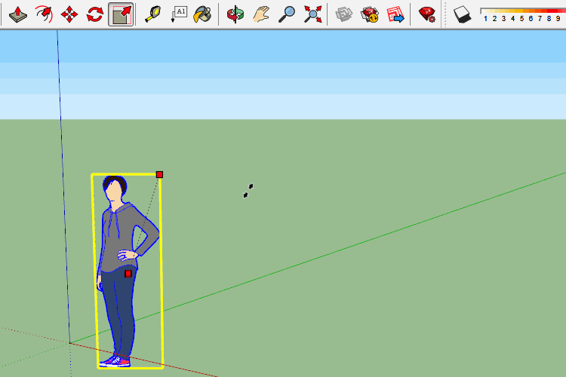
Task: Activate the Orbit tool
Action: pos(235,14)
